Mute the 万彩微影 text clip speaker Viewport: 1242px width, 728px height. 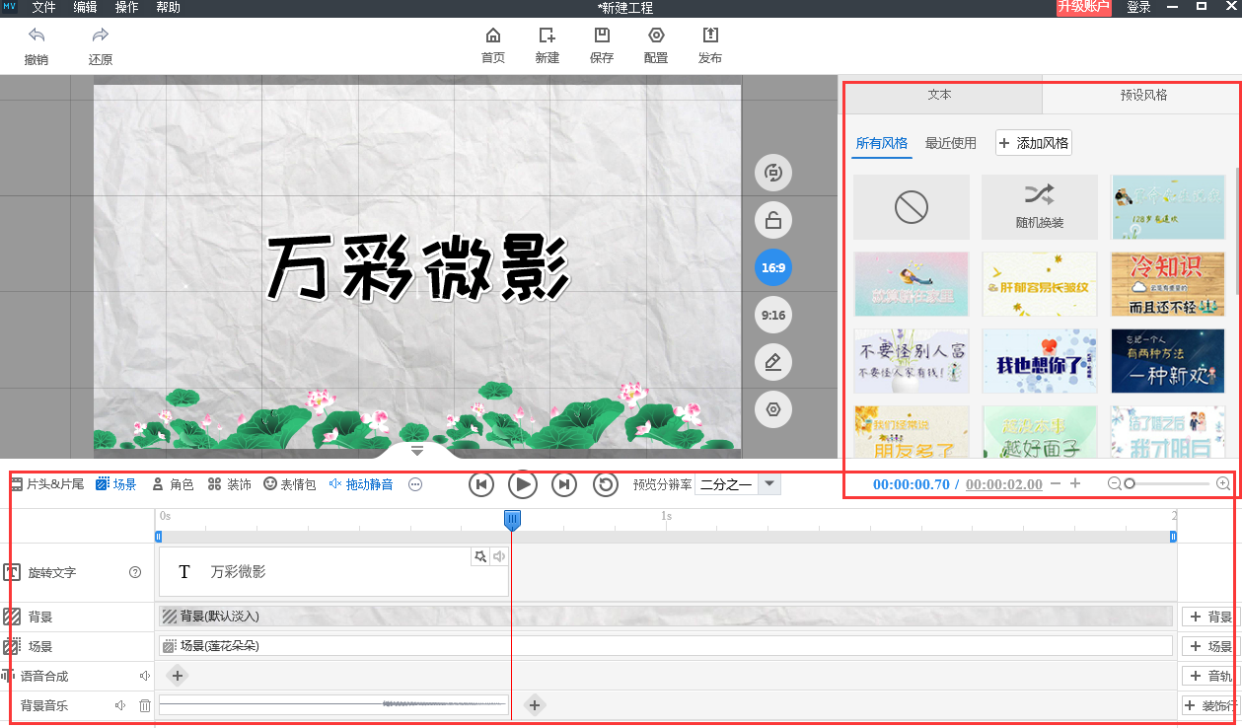(x=499, y=556)
